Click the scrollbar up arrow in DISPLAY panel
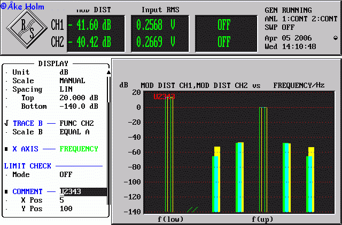Screen dimensions: 342x225 [108, 73]
